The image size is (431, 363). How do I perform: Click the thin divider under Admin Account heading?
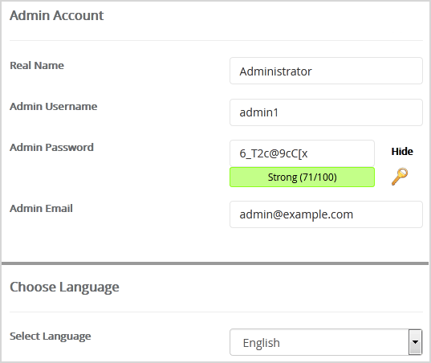point(216,41)
